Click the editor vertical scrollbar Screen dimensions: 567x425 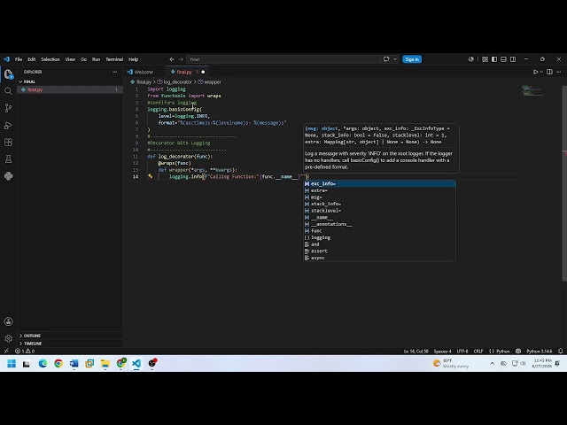click(x=564, y=183)
